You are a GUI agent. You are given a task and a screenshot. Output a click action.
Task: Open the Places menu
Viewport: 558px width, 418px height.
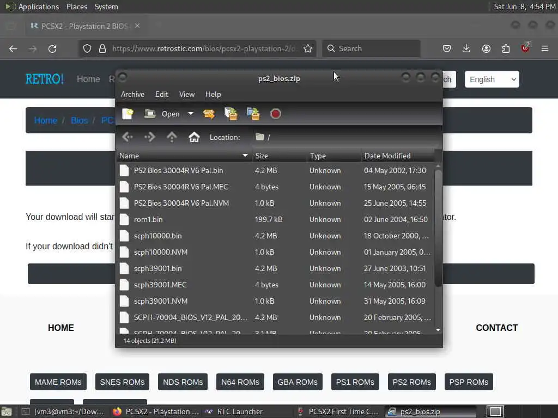click(77, 7)
